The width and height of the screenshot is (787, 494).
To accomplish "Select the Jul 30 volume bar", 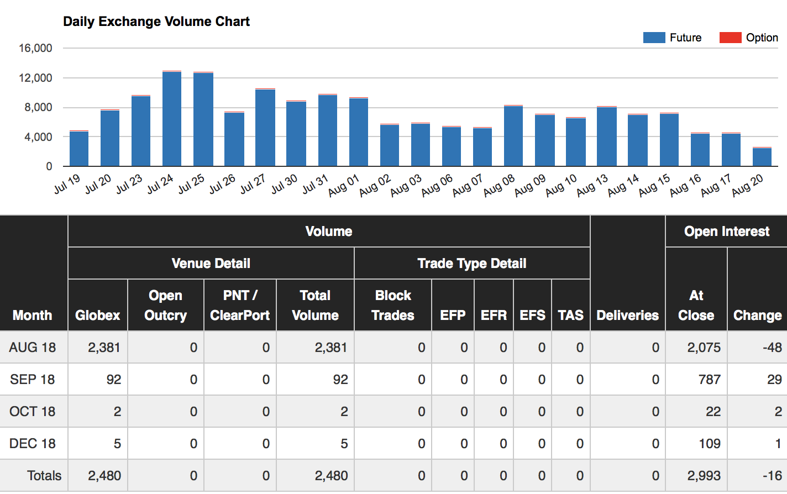I will click(296, 133).
